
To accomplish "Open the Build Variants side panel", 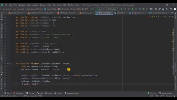I will coord(2,84).
